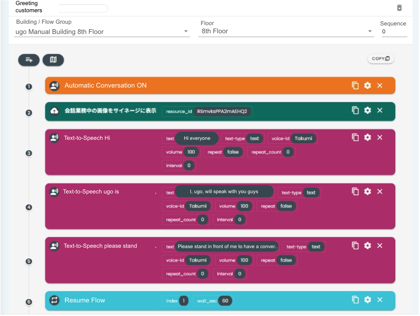The width and height of the screenshot is (420, 316).
Task: Duplicate the Automatic Conversation ON command
Action: [x=355, y=86]
